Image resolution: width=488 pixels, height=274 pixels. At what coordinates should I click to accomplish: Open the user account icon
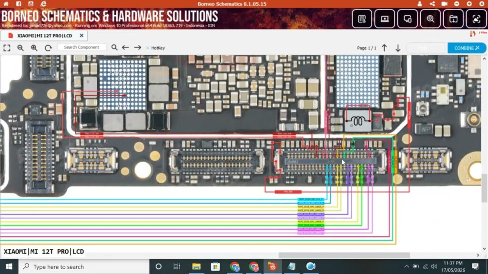[x=419, y=4]
